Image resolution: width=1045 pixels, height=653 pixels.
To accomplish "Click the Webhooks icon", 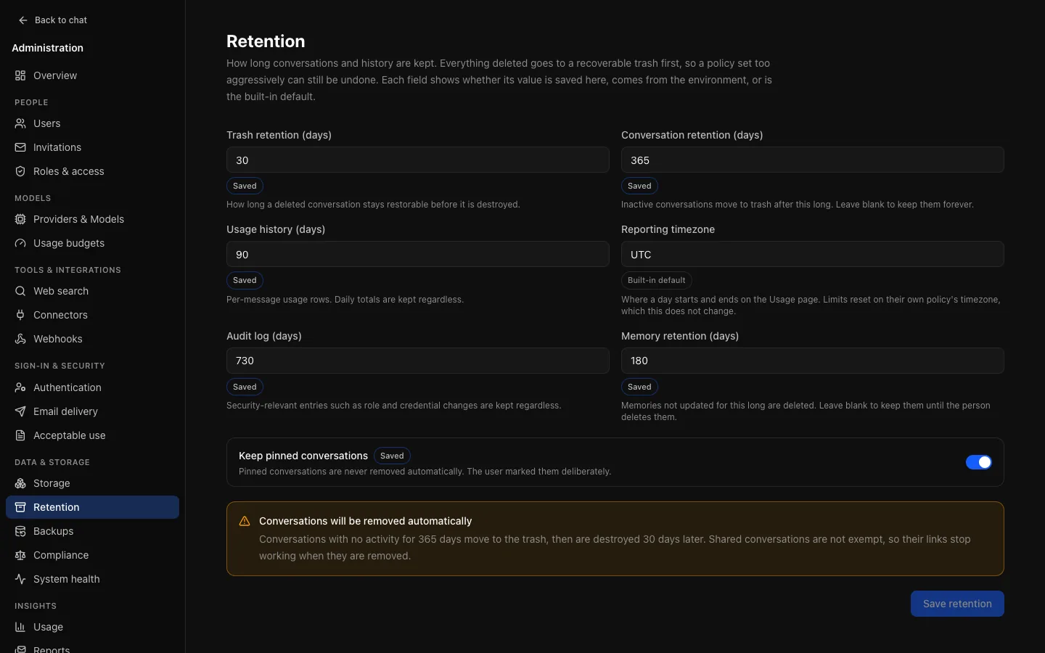I will point(20,339).
